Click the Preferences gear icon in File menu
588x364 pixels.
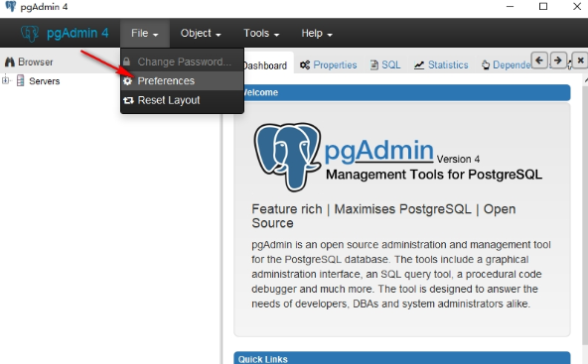click(x=128, y=81)
